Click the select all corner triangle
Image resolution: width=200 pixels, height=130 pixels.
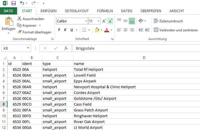pyautogui.click(x=4, y=58)
